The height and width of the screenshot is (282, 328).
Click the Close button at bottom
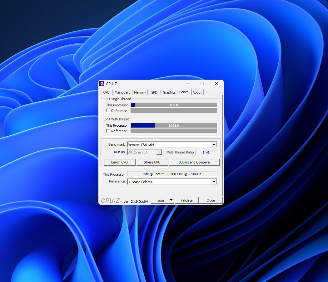click(x=211, y=200)
